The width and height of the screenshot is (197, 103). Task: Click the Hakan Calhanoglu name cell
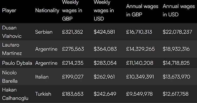click(x=15, y=94)
